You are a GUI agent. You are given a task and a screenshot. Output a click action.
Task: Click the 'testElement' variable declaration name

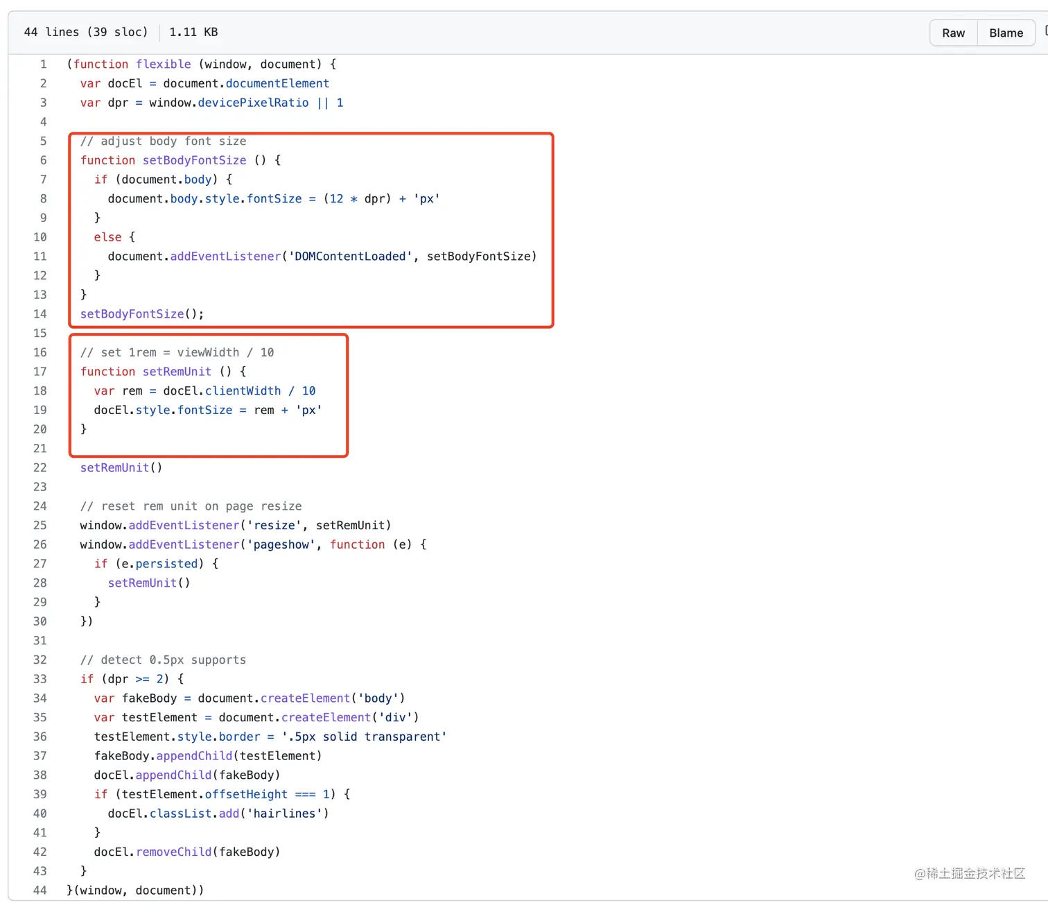pyautogui.click(x=160, y=717)
